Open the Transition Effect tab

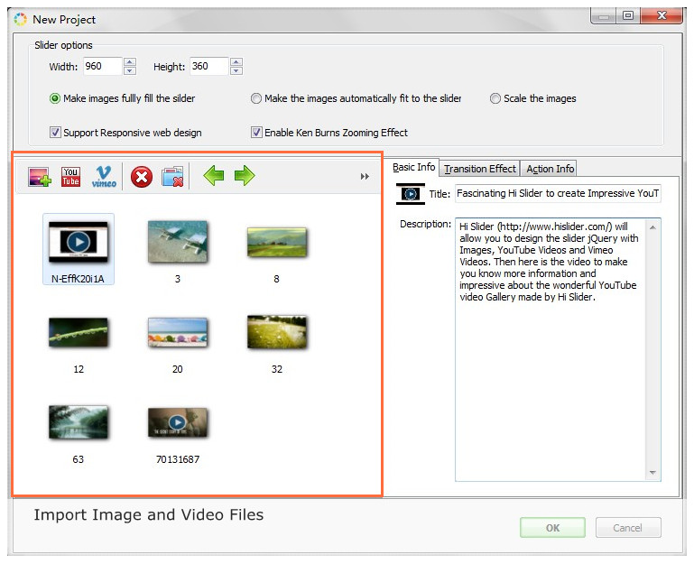coord(480,169)
